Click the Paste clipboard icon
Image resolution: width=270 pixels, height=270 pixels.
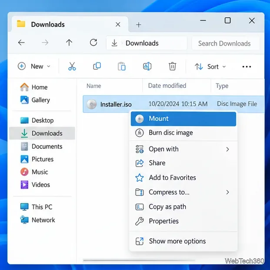coord(122,66)
